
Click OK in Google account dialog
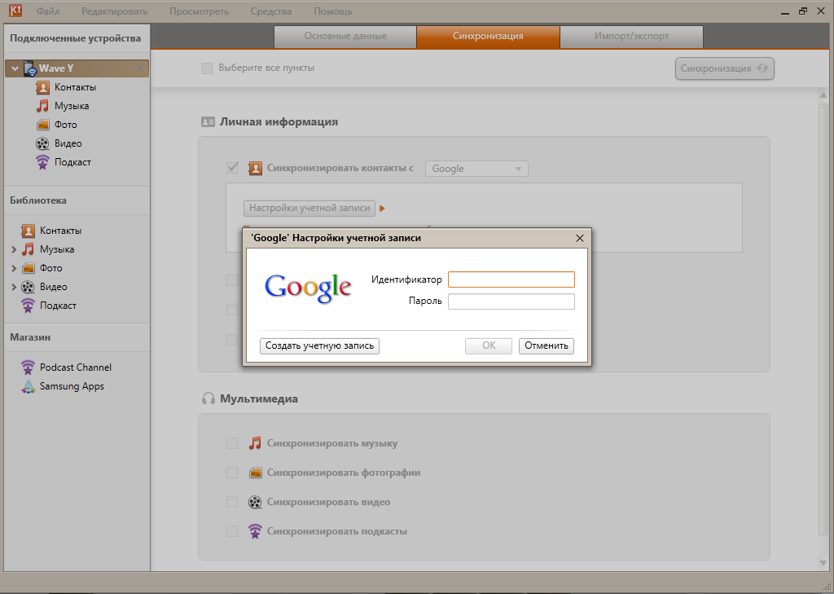click(489, 345)
